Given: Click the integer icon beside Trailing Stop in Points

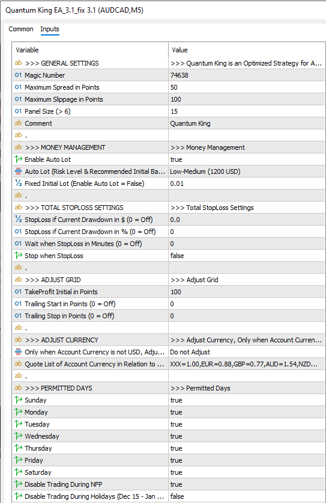Looking at the screenshot, I should (x=18, y=316).
